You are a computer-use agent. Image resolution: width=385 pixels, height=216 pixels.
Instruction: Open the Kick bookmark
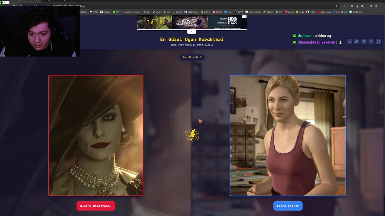click(116, 12)
